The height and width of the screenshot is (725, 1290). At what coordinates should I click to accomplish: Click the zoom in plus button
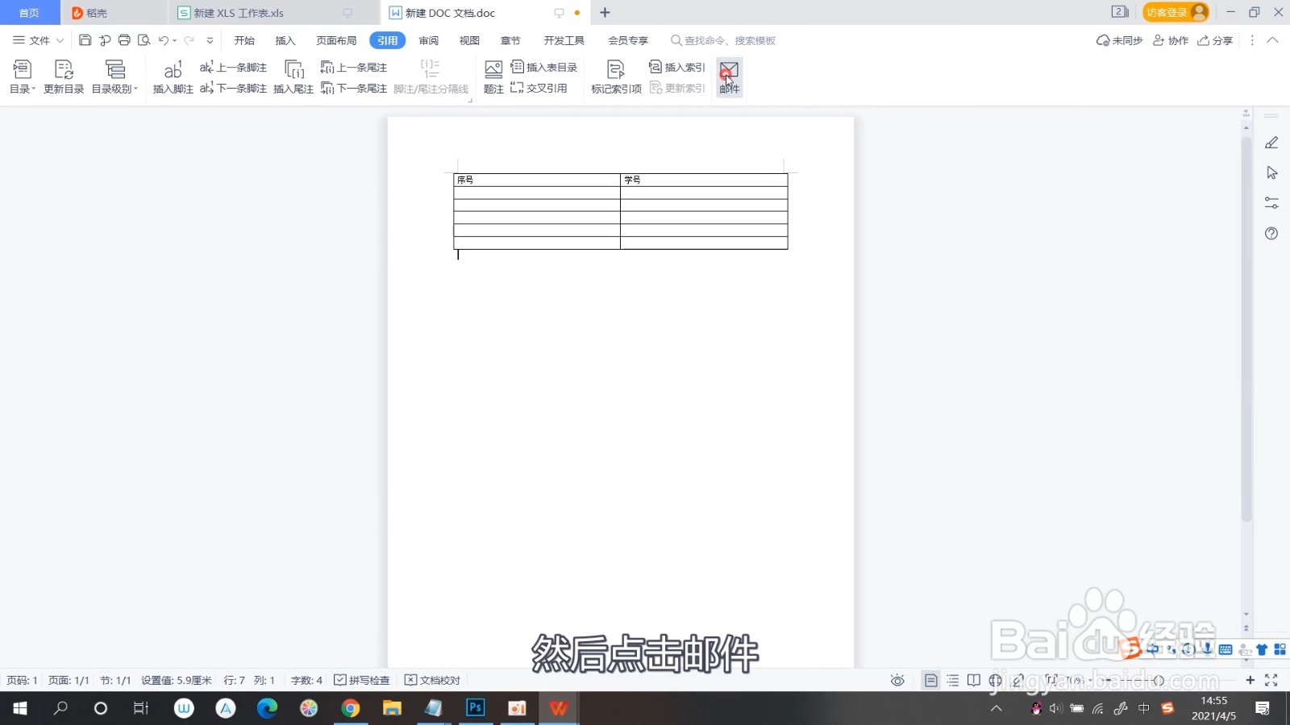pos(1250,681)
